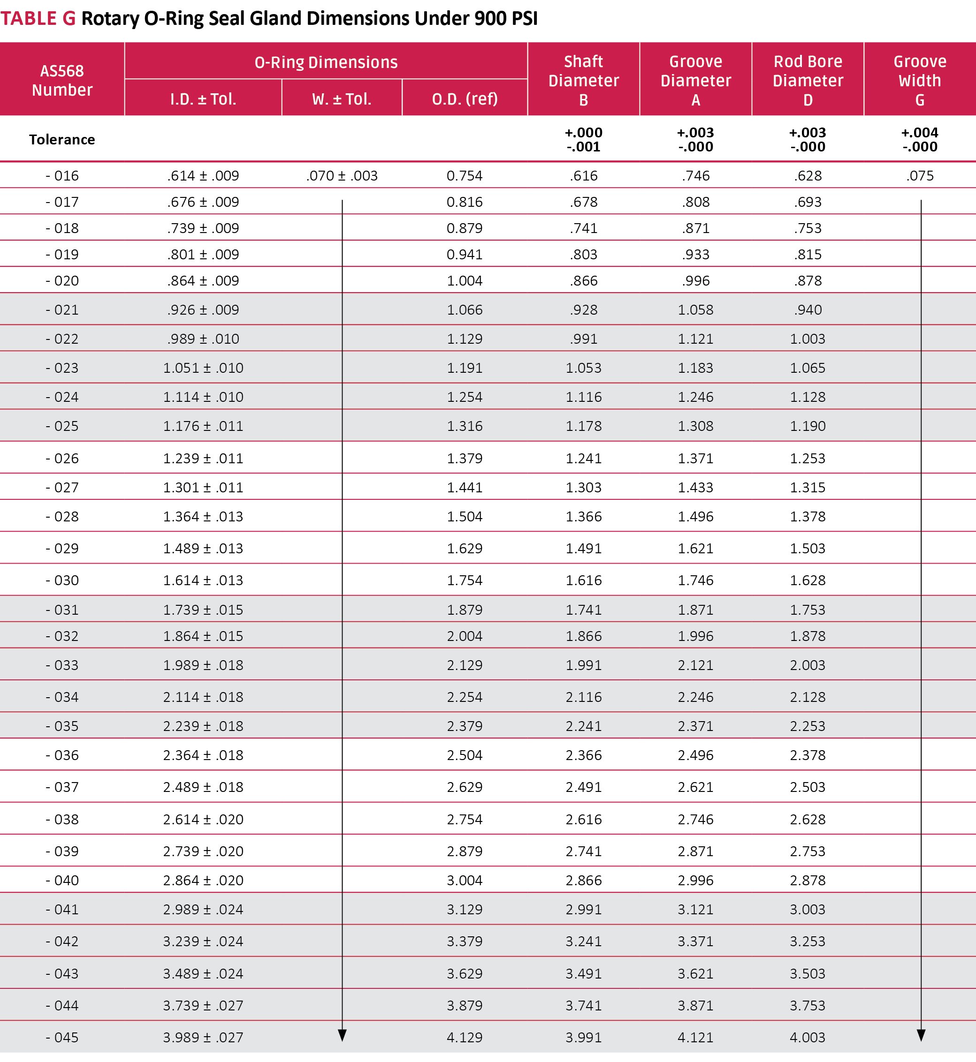
Task: Click the 4.129 O.D. value
Action: point(465,1037)
